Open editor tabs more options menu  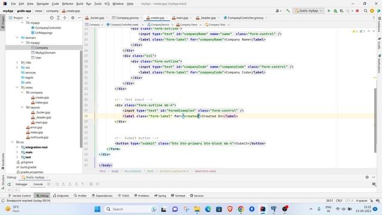click(x=374, y=18)
